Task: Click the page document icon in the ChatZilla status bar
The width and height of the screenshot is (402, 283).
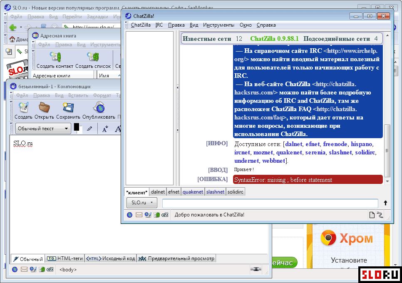Action: coord(372,215)
